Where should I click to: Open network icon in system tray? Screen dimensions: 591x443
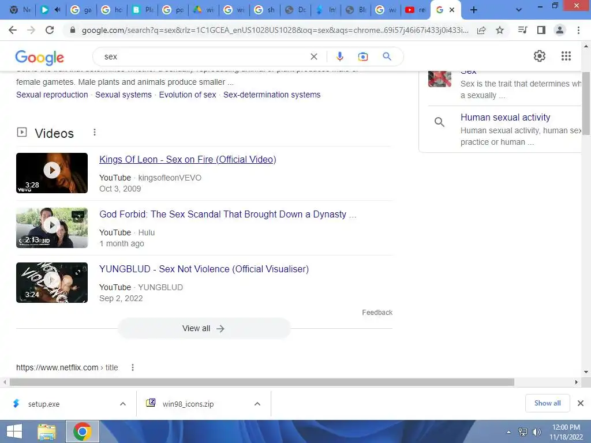[523, 432]
